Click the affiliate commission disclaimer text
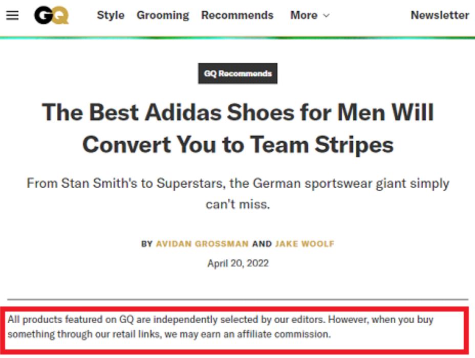Image resolution: width=475 pixels, height=358 pixels. point(221,327)
